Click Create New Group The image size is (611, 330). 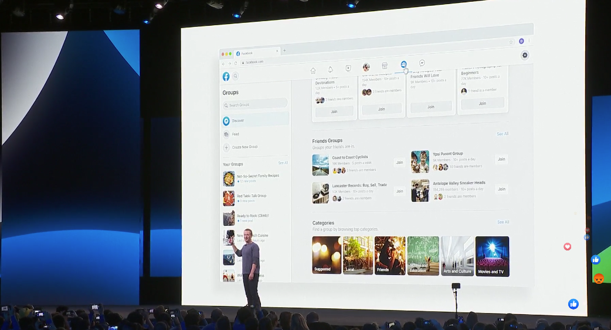pos(245,147)
